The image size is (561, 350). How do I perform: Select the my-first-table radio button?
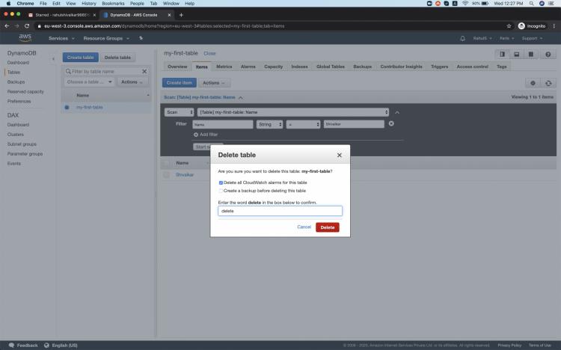tap(67, 107)
